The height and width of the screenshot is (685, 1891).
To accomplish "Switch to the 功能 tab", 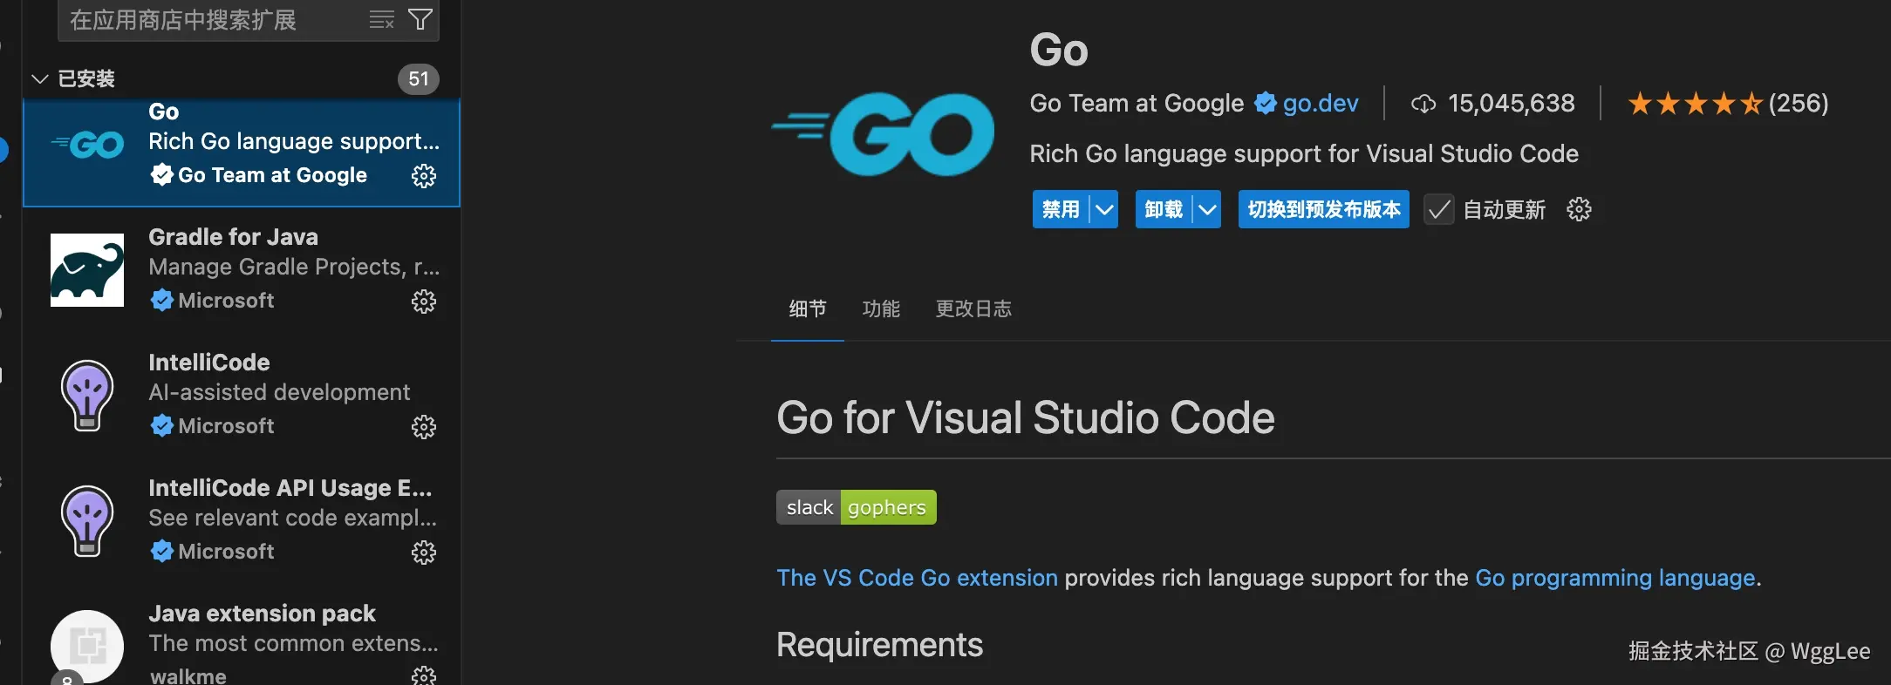I will coord(881,309).
